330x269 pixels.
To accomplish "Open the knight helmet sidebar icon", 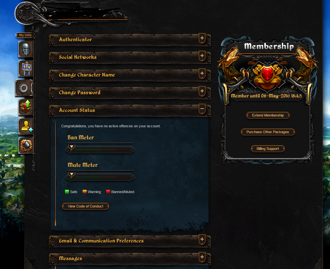I will point(26,49).
